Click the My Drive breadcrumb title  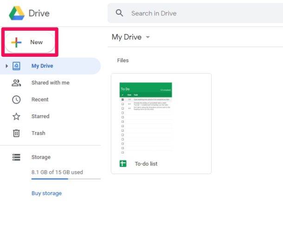point(127,37)
